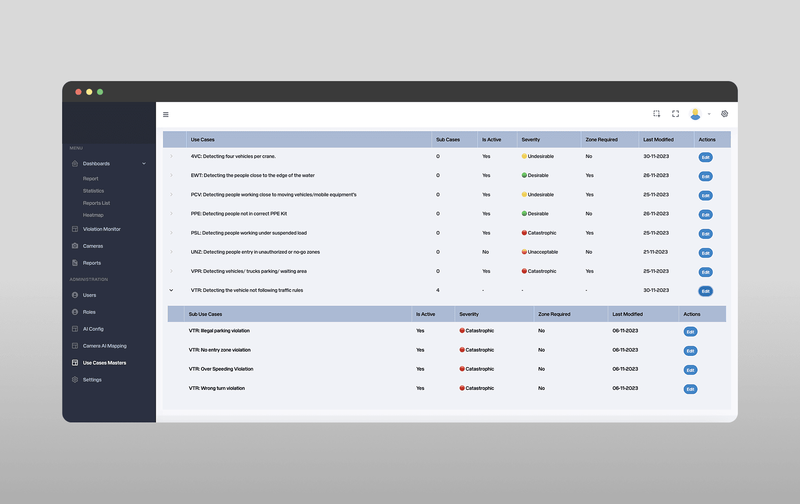Viewport: 800px width, 504px height.
Task: Edit the UNZ unauthorized zones use case
Action: (705, 253)
